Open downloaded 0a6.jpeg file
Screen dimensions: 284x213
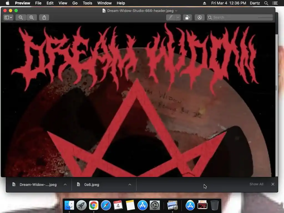click(x=92, y=184)
